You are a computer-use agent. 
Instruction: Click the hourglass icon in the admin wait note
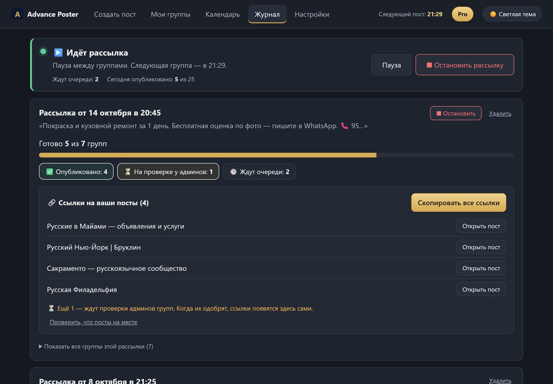click(x=51, y=308)
